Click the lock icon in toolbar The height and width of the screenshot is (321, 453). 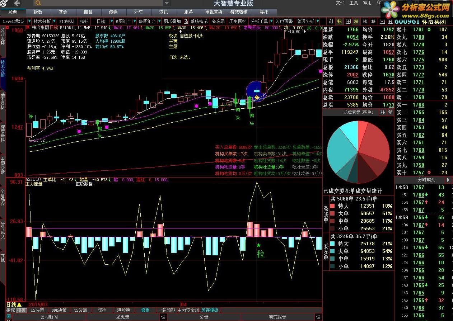[x=186, y=22]
